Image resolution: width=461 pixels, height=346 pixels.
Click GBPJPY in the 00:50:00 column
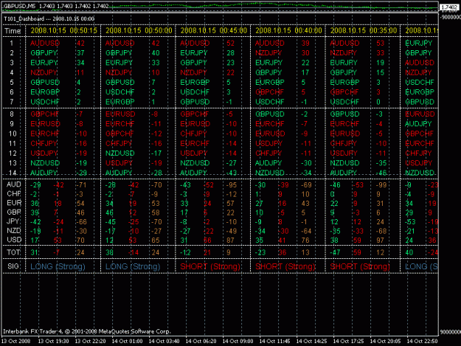point(119,53)
